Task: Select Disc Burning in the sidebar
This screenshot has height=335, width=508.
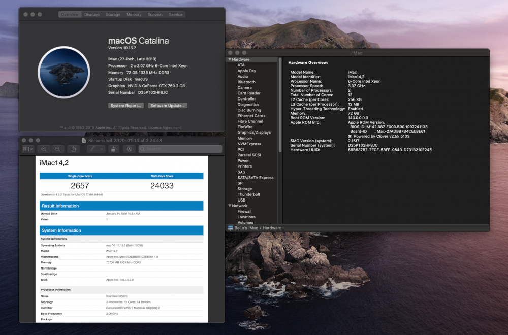Action: pyautogui.click(x=249, y=110)
